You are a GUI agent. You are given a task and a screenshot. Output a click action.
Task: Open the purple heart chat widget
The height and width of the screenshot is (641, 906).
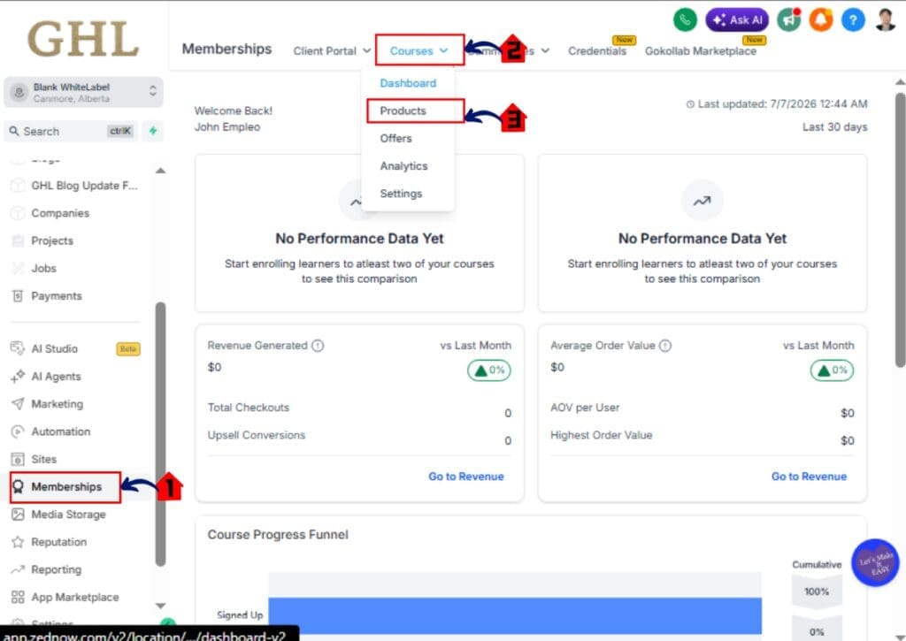875,562
